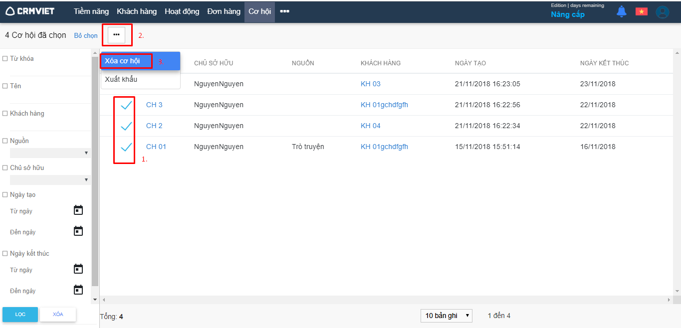Image resolution: width=681 pixels, height=328 pixels.
Task: Expand the Nguồn filter dropdown
Action: click(x=49, y=153)
